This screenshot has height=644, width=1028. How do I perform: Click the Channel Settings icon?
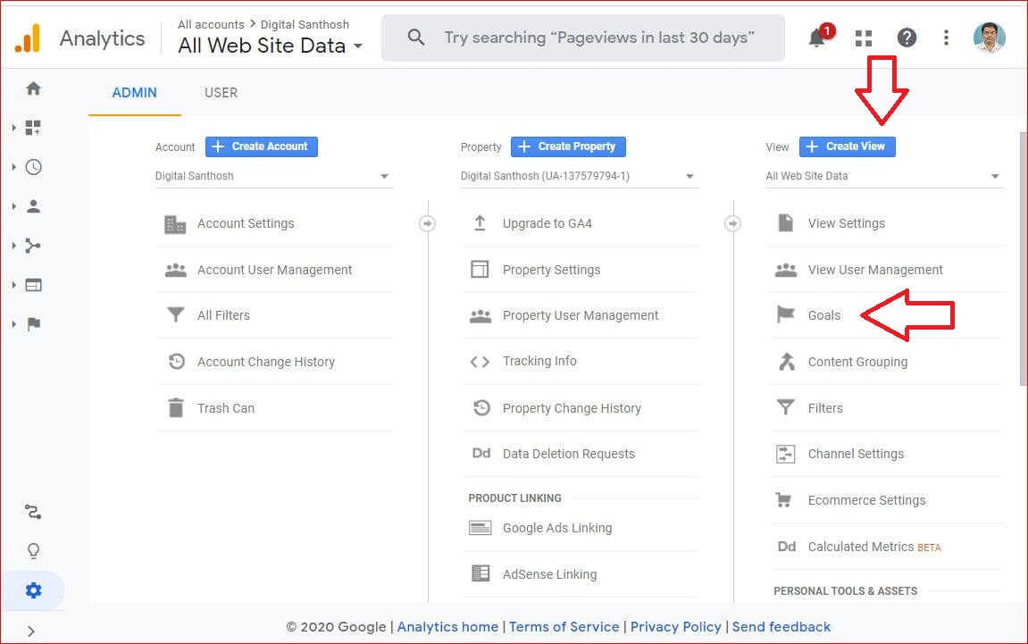pos(785,454)
